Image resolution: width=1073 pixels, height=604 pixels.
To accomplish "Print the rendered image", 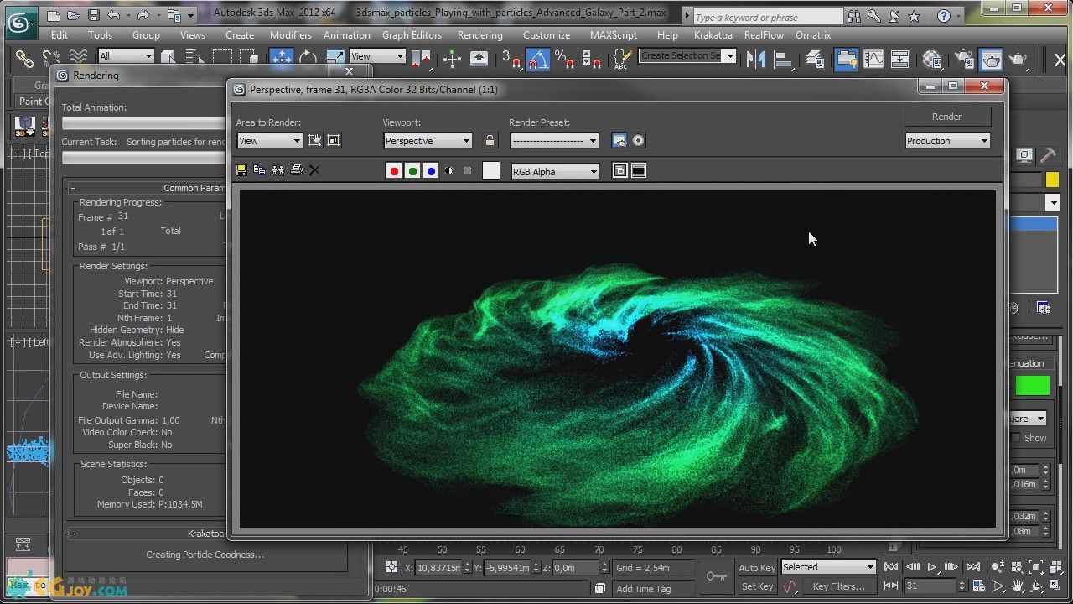I will pos(296,170).
